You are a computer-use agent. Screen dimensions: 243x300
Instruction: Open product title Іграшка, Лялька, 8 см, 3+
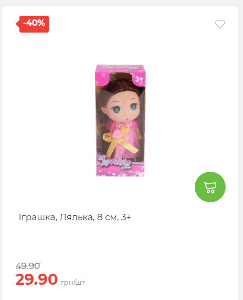point(75,217)
